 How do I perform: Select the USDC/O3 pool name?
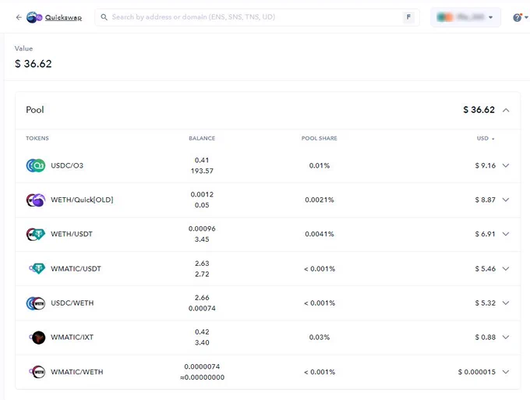[67, 165]
